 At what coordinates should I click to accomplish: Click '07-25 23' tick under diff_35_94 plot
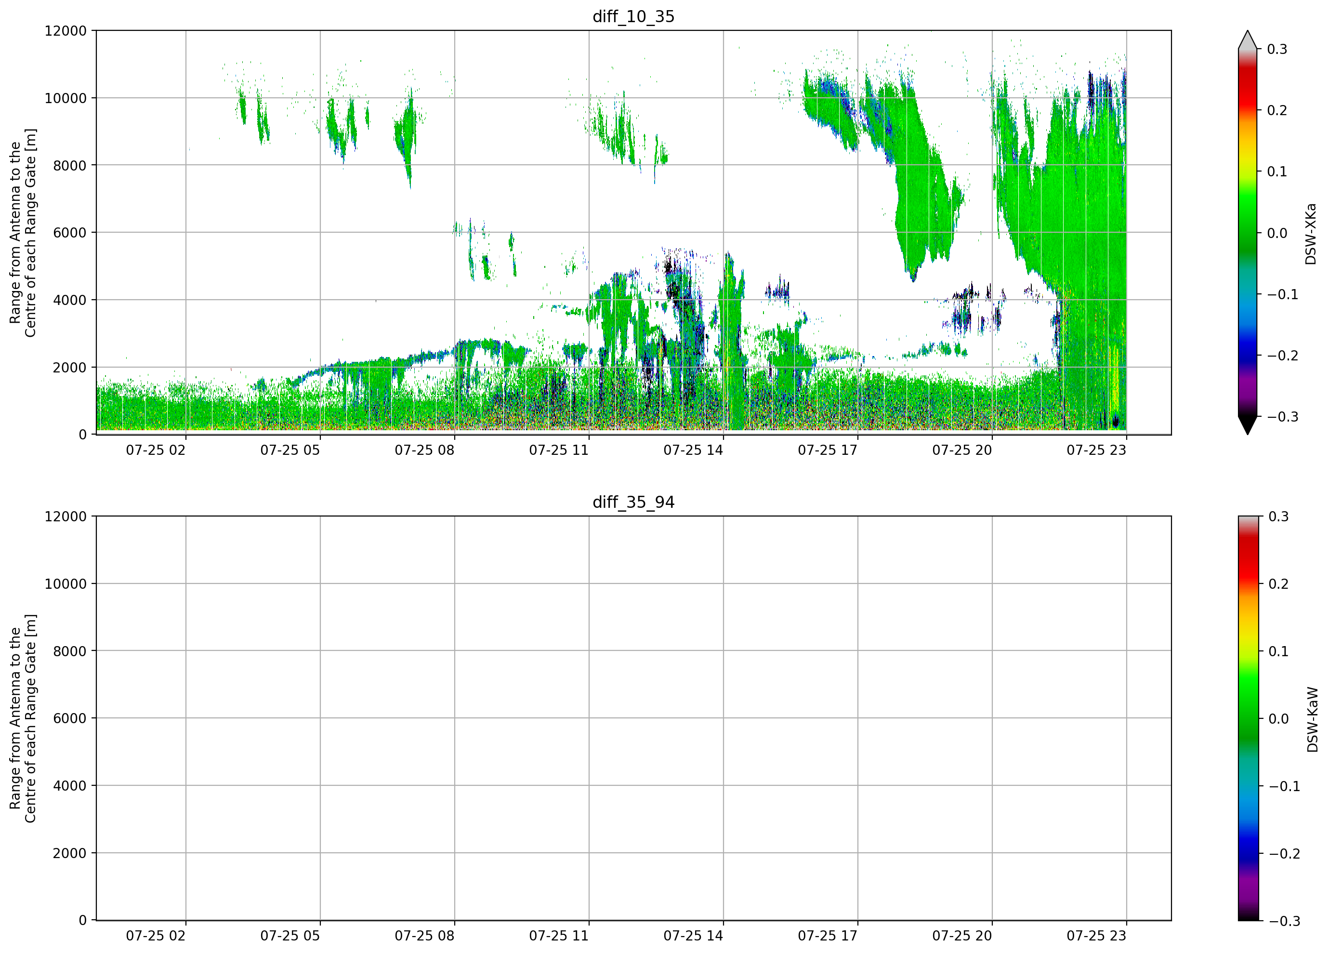click(1096, 936)
